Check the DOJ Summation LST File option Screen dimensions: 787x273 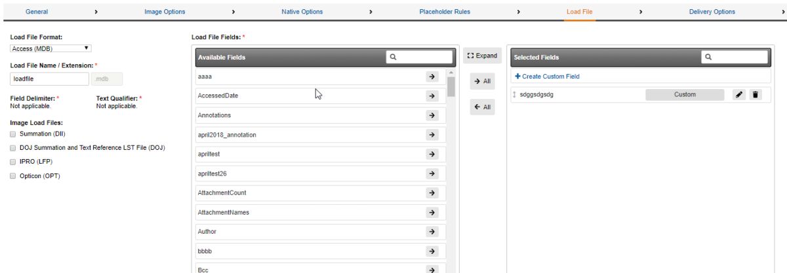point(13,147)
